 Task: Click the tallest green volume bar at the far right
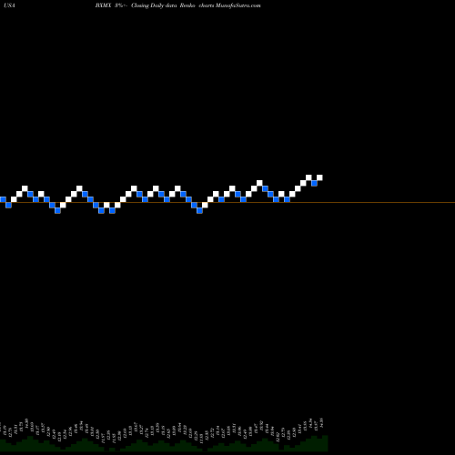[x=325, y=443]
